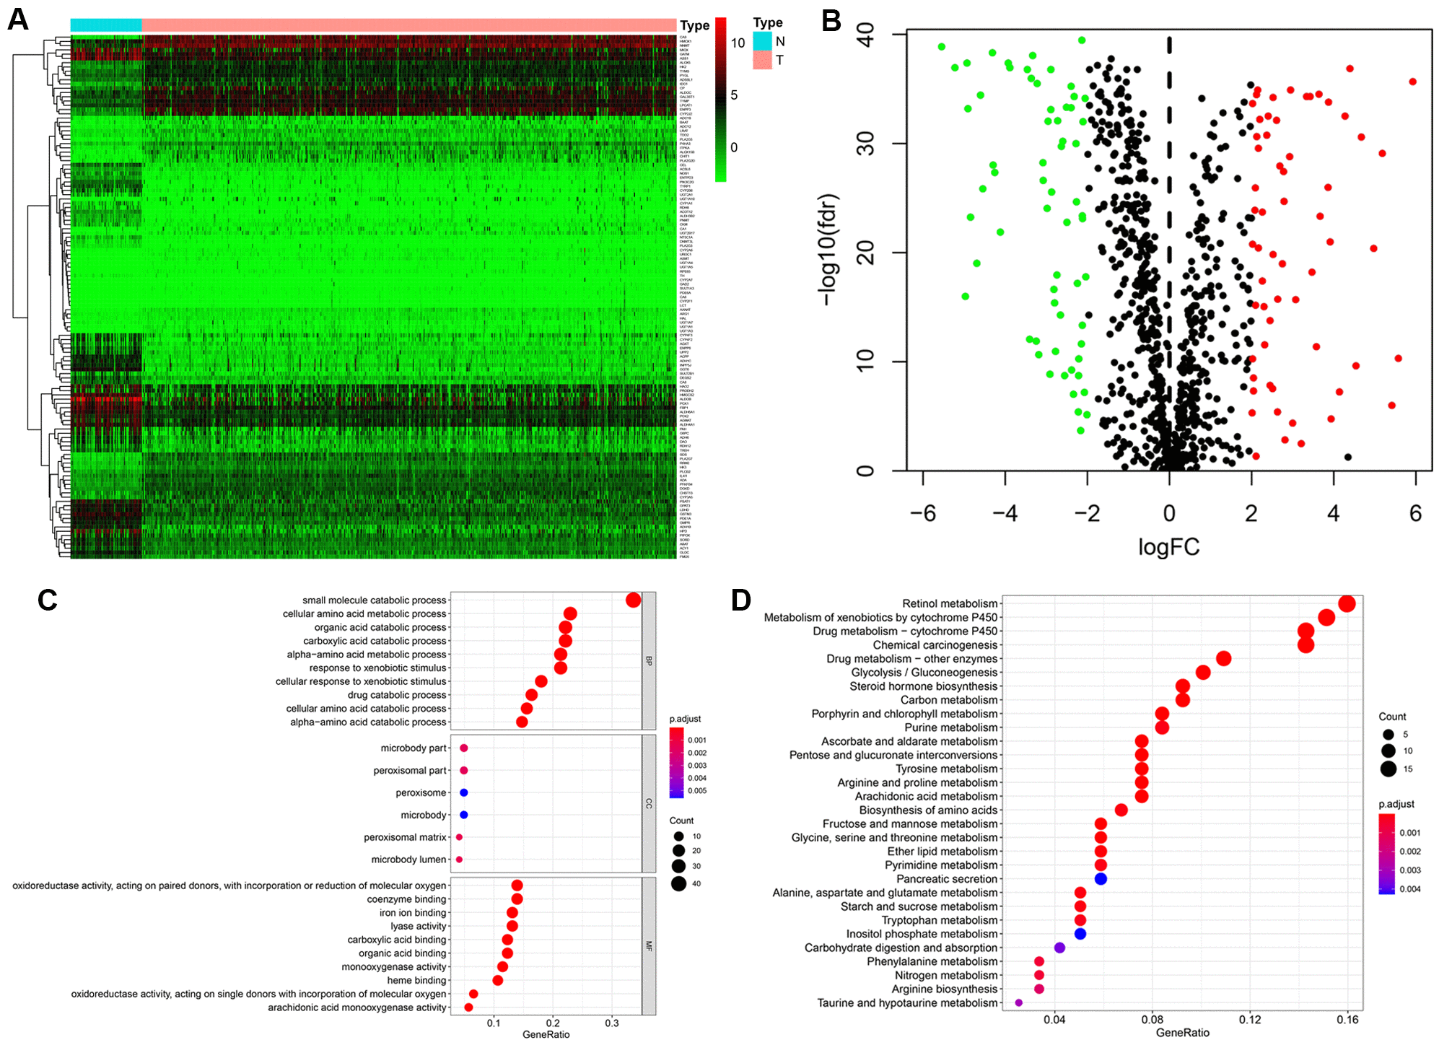Click the dot for Metabolism of xenobiotics by cytochrome P450

[x=1326, y=617]
